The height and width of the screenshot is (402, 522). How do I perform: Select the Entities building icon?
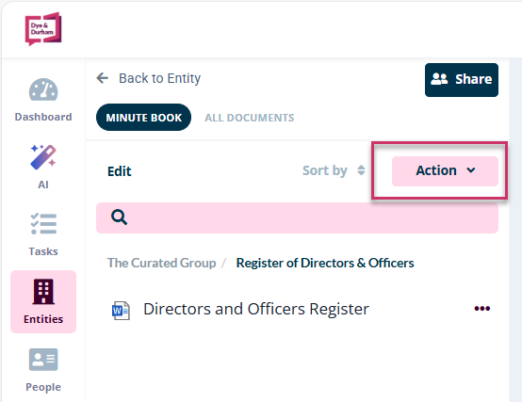tap(43, 292)
